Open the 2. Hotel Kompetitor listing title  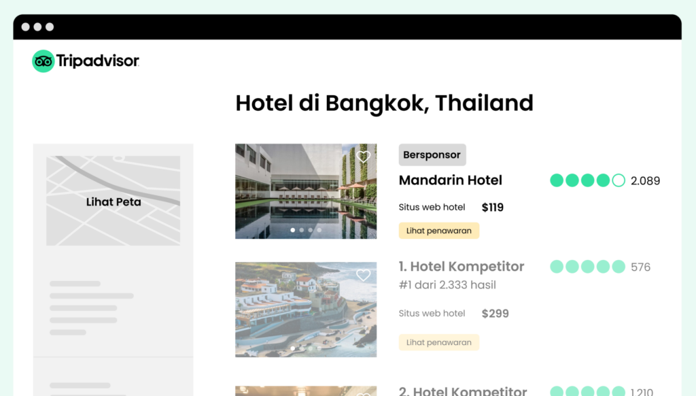[462, 391]
